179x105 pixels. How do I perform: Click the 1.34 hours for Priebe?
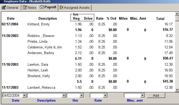point(78,42)
